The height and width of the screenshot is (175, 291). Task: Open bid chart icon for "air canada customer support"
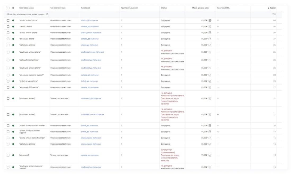click(210, 75)
